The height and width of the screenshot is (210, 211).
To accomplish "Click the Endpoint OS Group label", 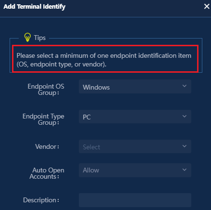I will tap(46, 90).
